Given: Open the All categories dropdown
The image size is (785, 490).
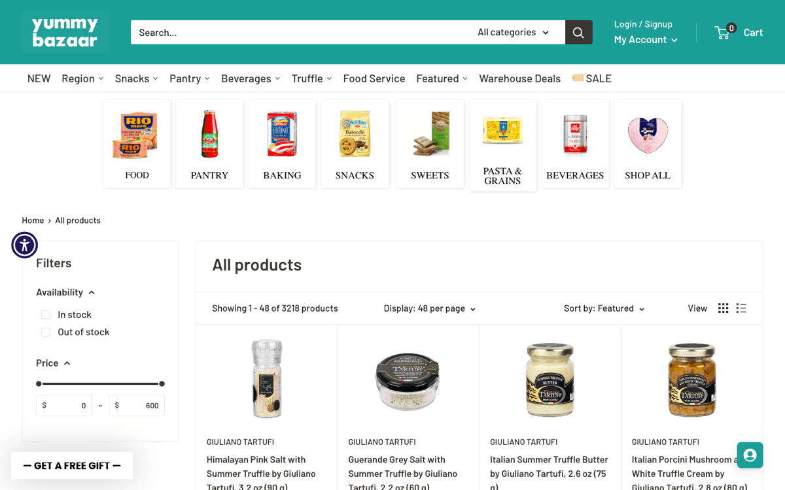Looking at the screenshot, I should [x=513, y=32].
